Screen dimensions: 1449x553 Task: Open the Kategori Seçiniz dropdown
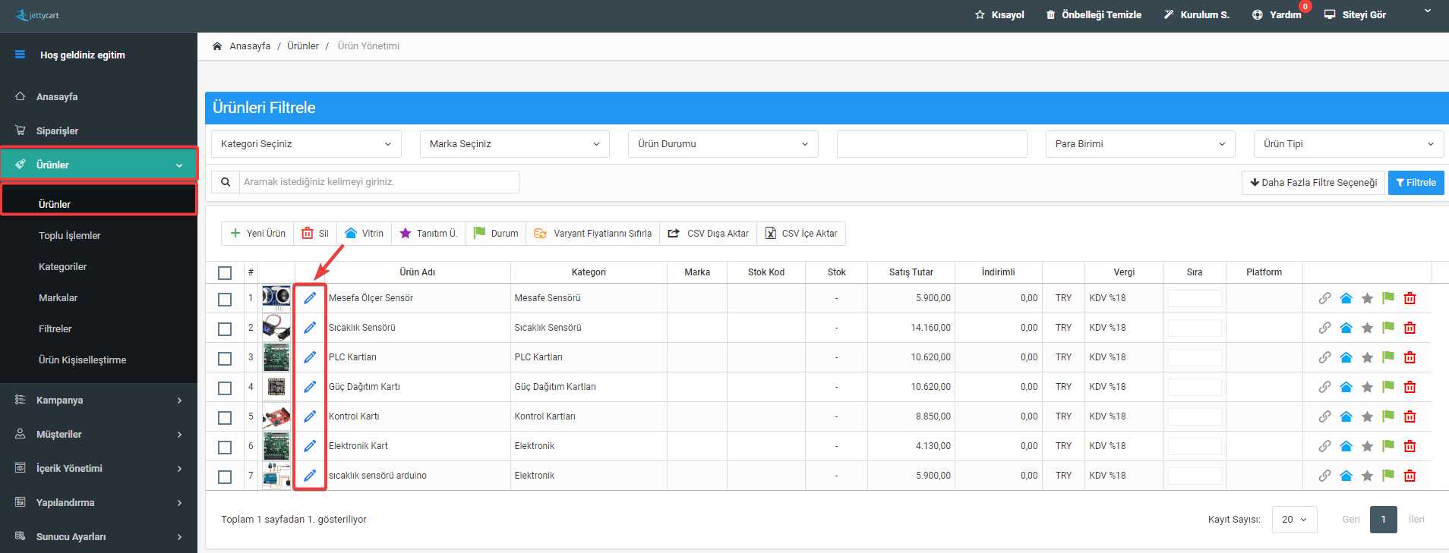pos(306,144)
